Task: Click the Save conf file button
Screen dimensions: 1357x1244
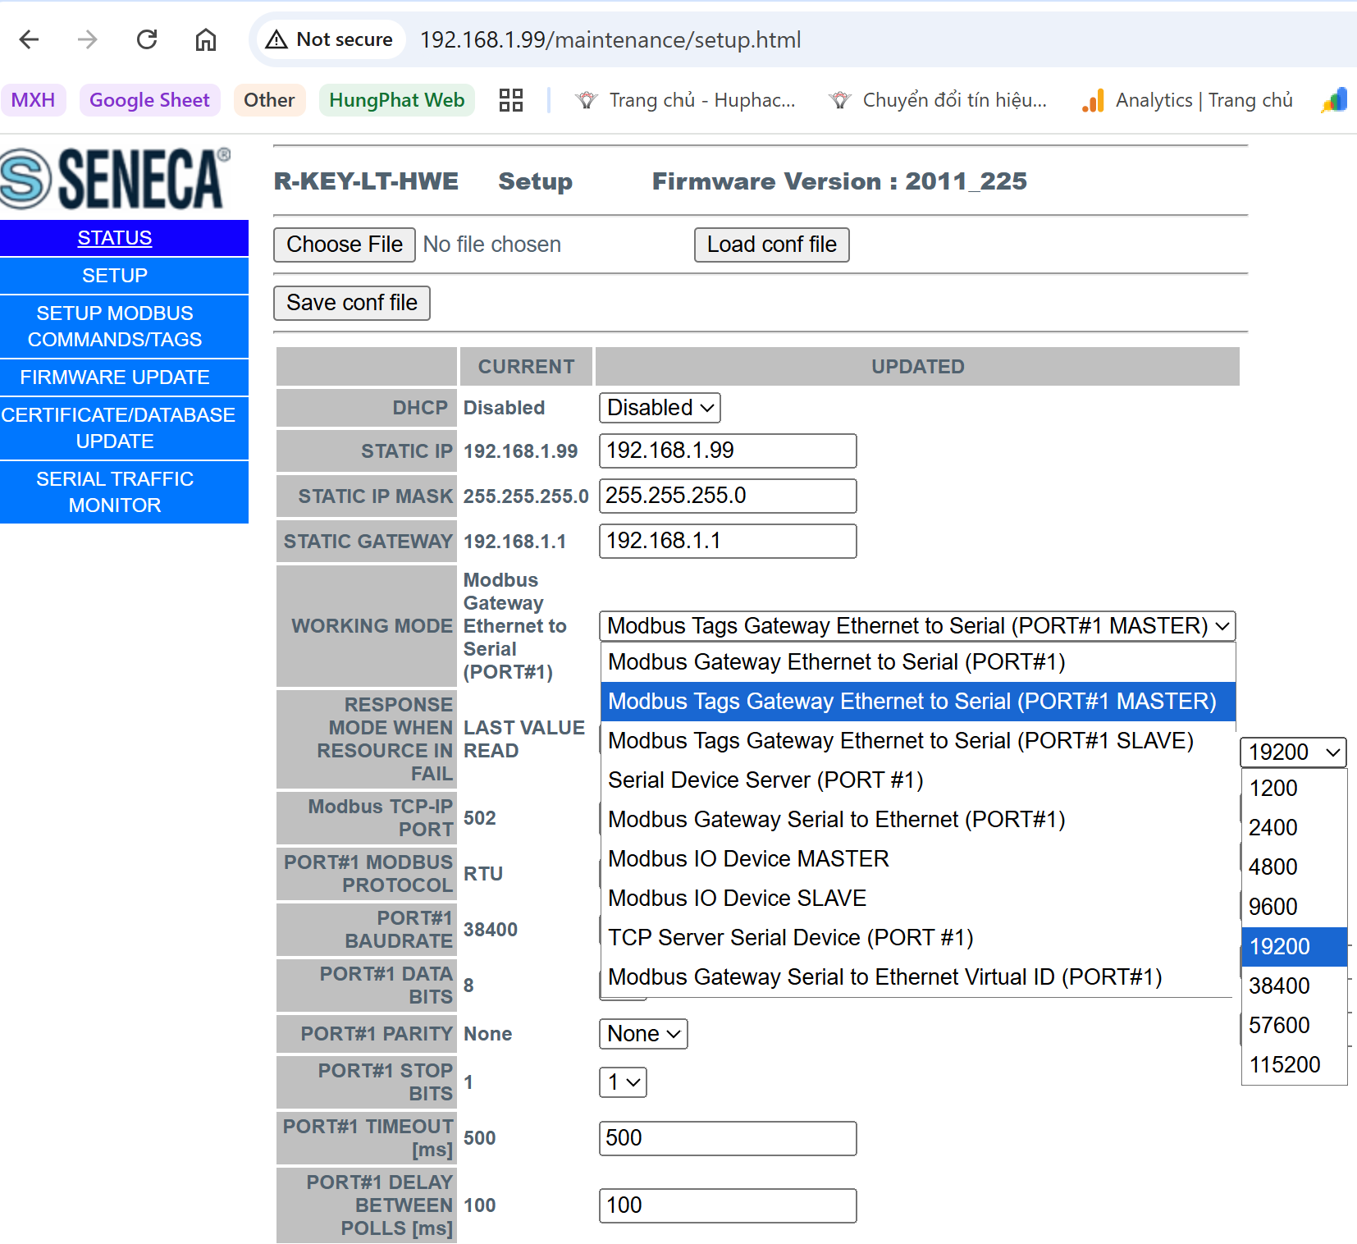Action: 352,303
